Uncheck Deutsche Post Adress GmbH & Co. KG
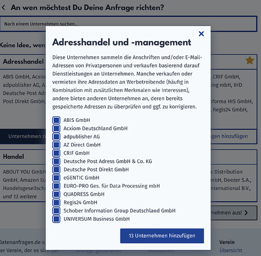Image resolution: width=261 pixels, height=256 pixels. 56,161
